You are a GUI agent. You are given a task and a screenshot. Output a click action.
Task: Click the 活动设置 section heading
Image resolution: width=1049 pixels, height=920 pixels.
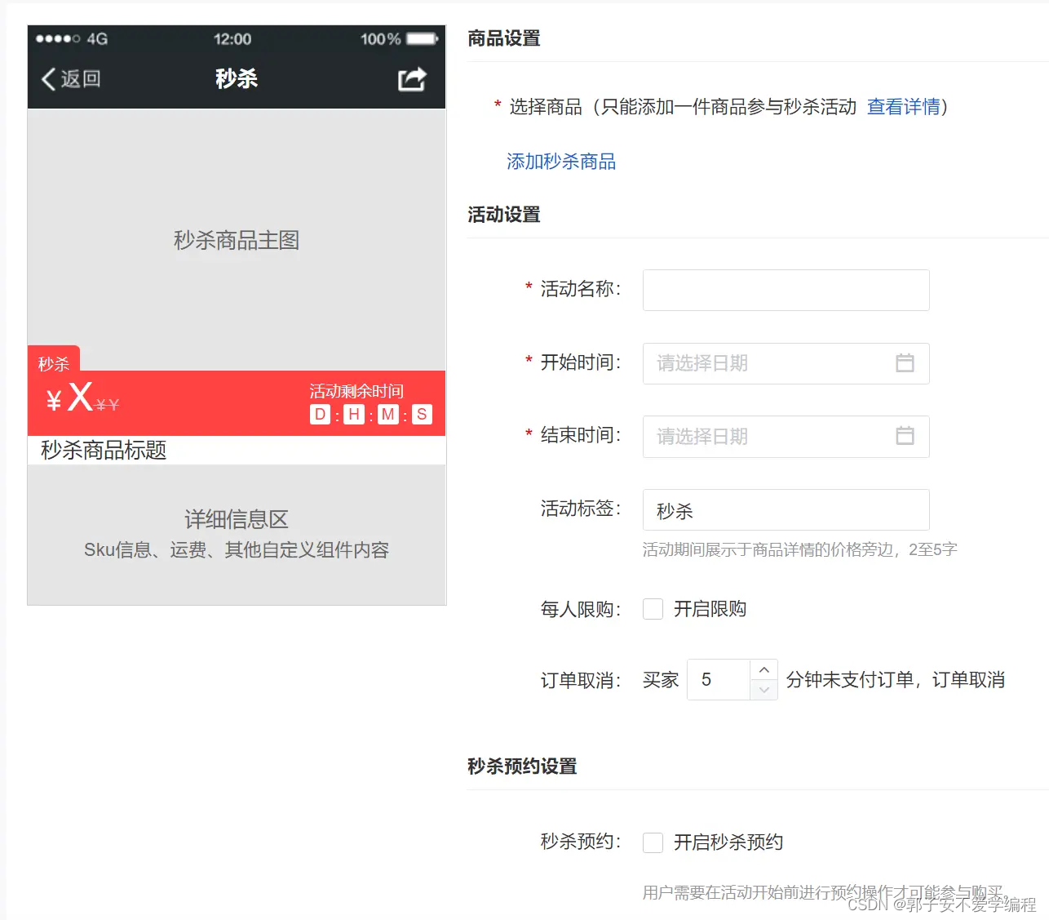504,215
